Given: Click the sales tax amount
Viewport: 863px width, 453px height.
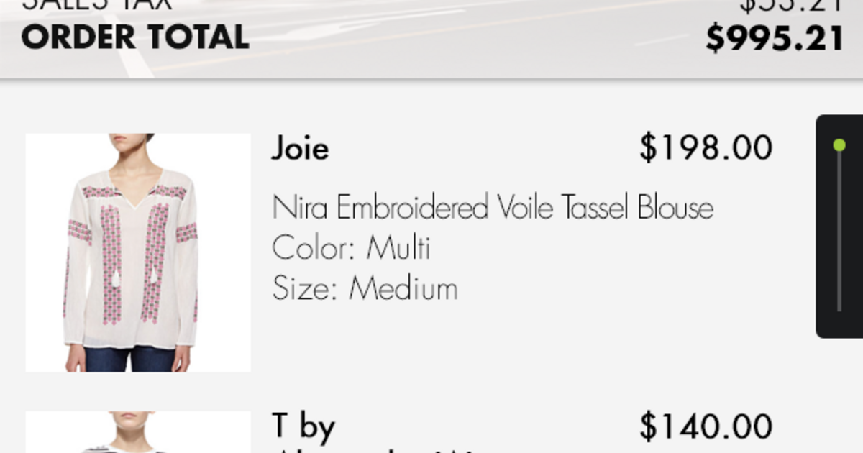Looking at the screenshot, I should click(791, 6).
